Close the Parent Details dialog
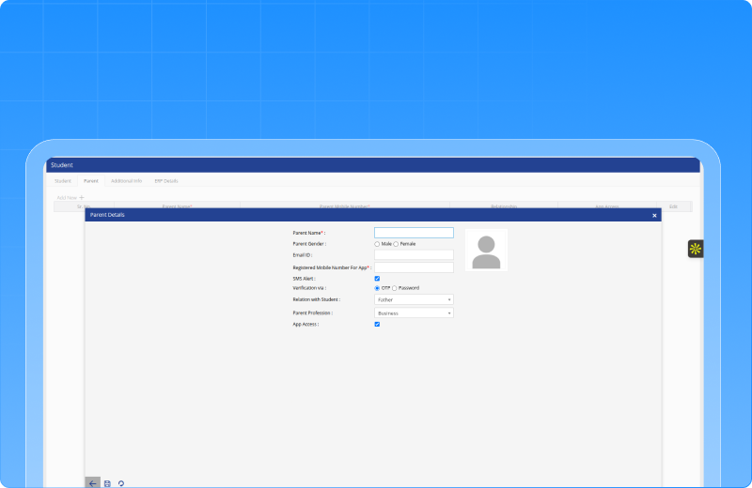 [654, 216]
